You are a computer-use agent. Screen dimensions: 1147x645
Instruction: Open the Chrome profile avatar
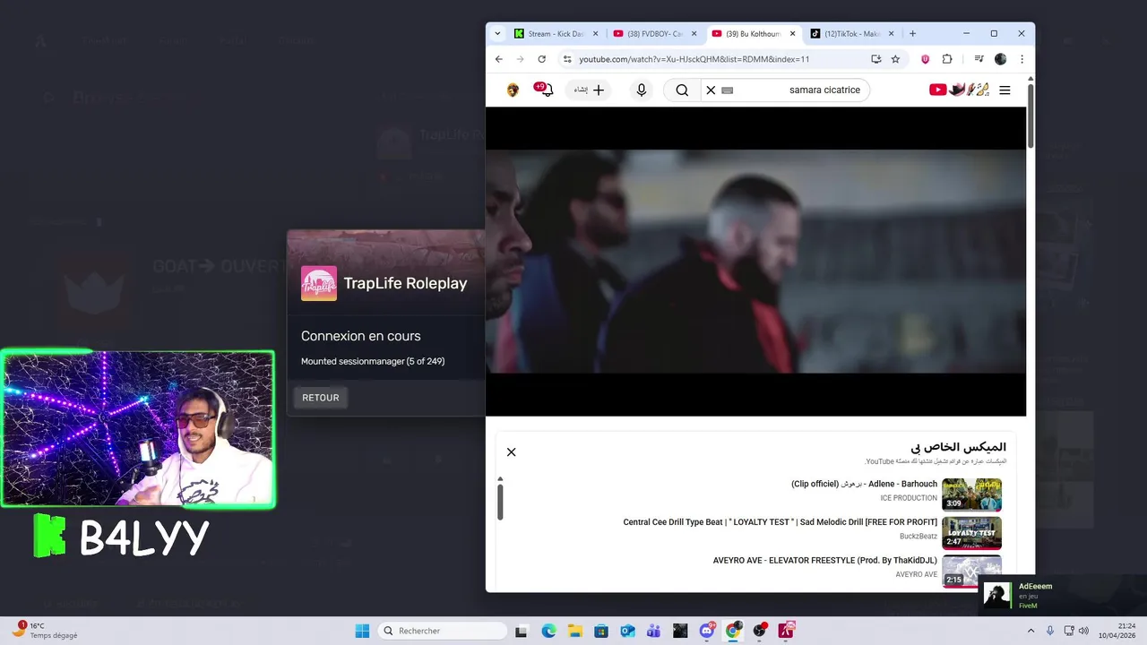(1000, 59)
